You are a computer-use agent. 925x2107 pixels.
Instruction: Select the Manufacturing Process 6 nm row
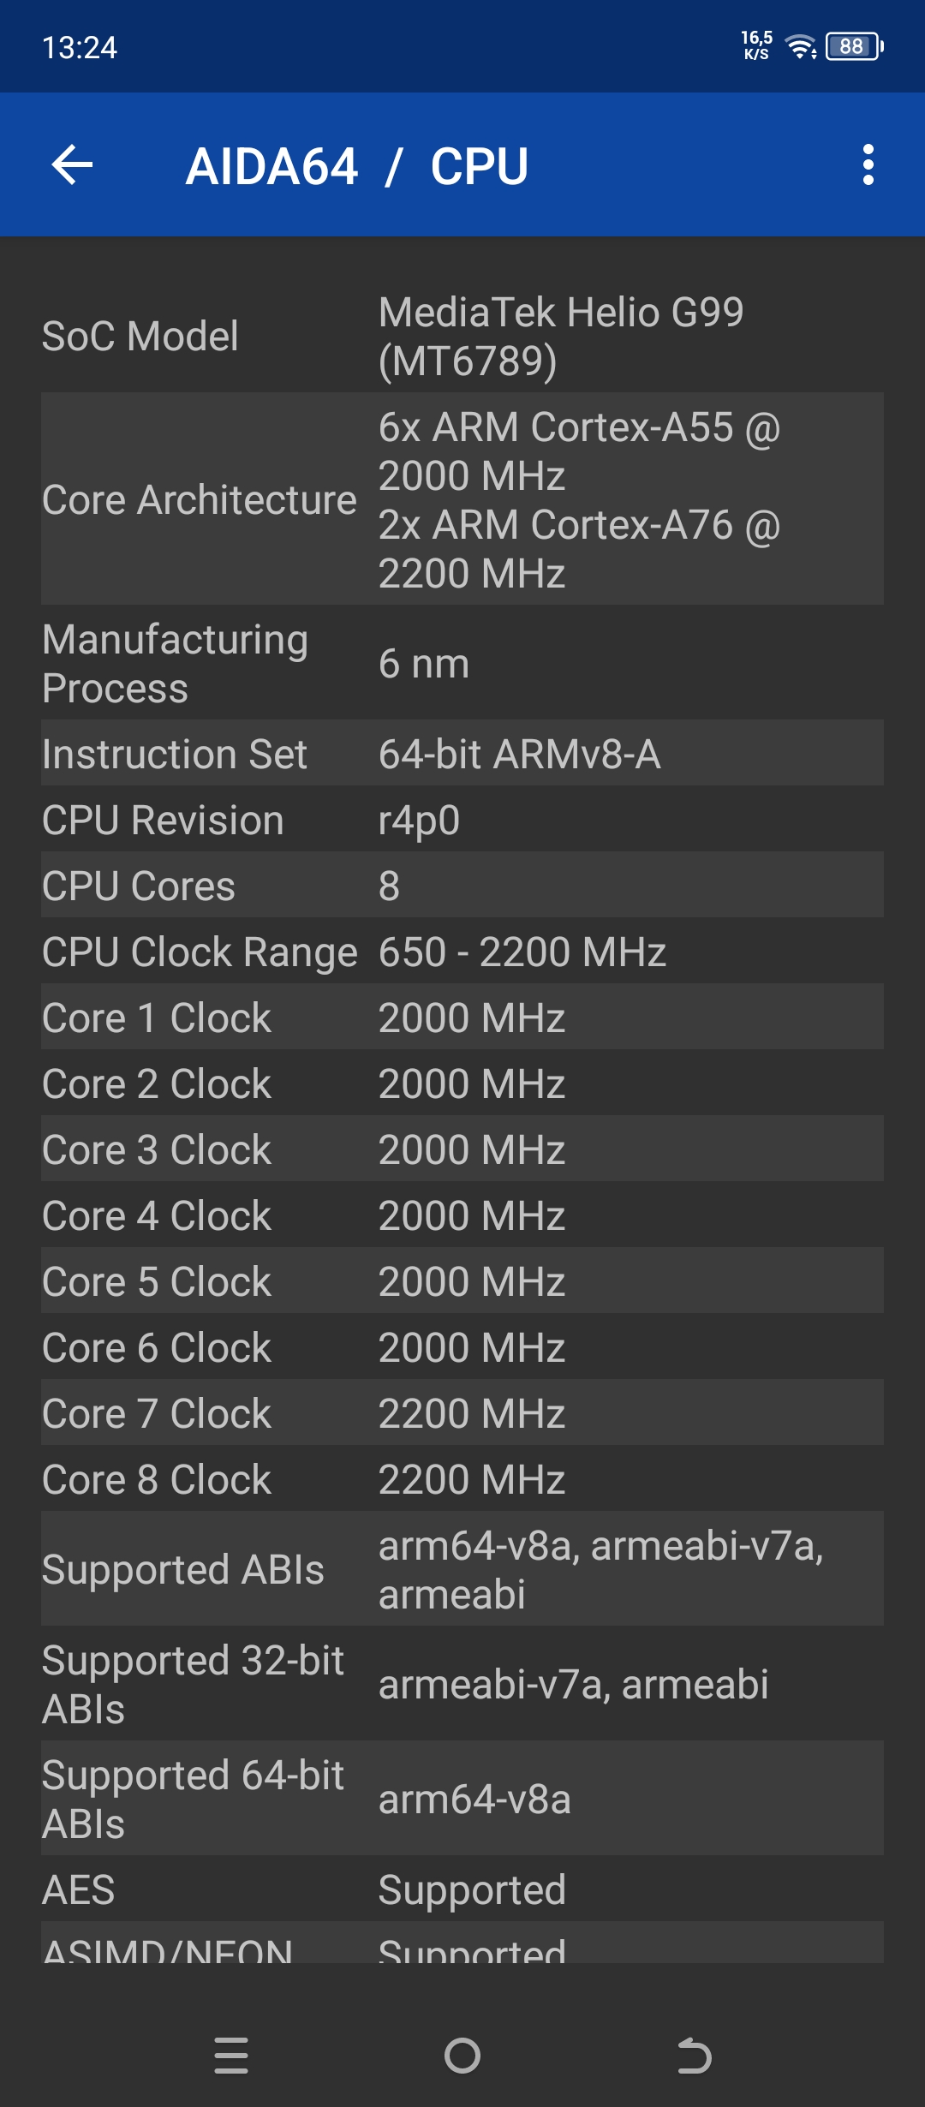coord(462,663)
